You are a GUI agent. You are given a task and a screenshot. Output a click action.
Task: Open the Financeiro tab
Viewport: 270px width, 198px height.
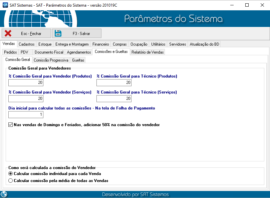coord(100,44)
